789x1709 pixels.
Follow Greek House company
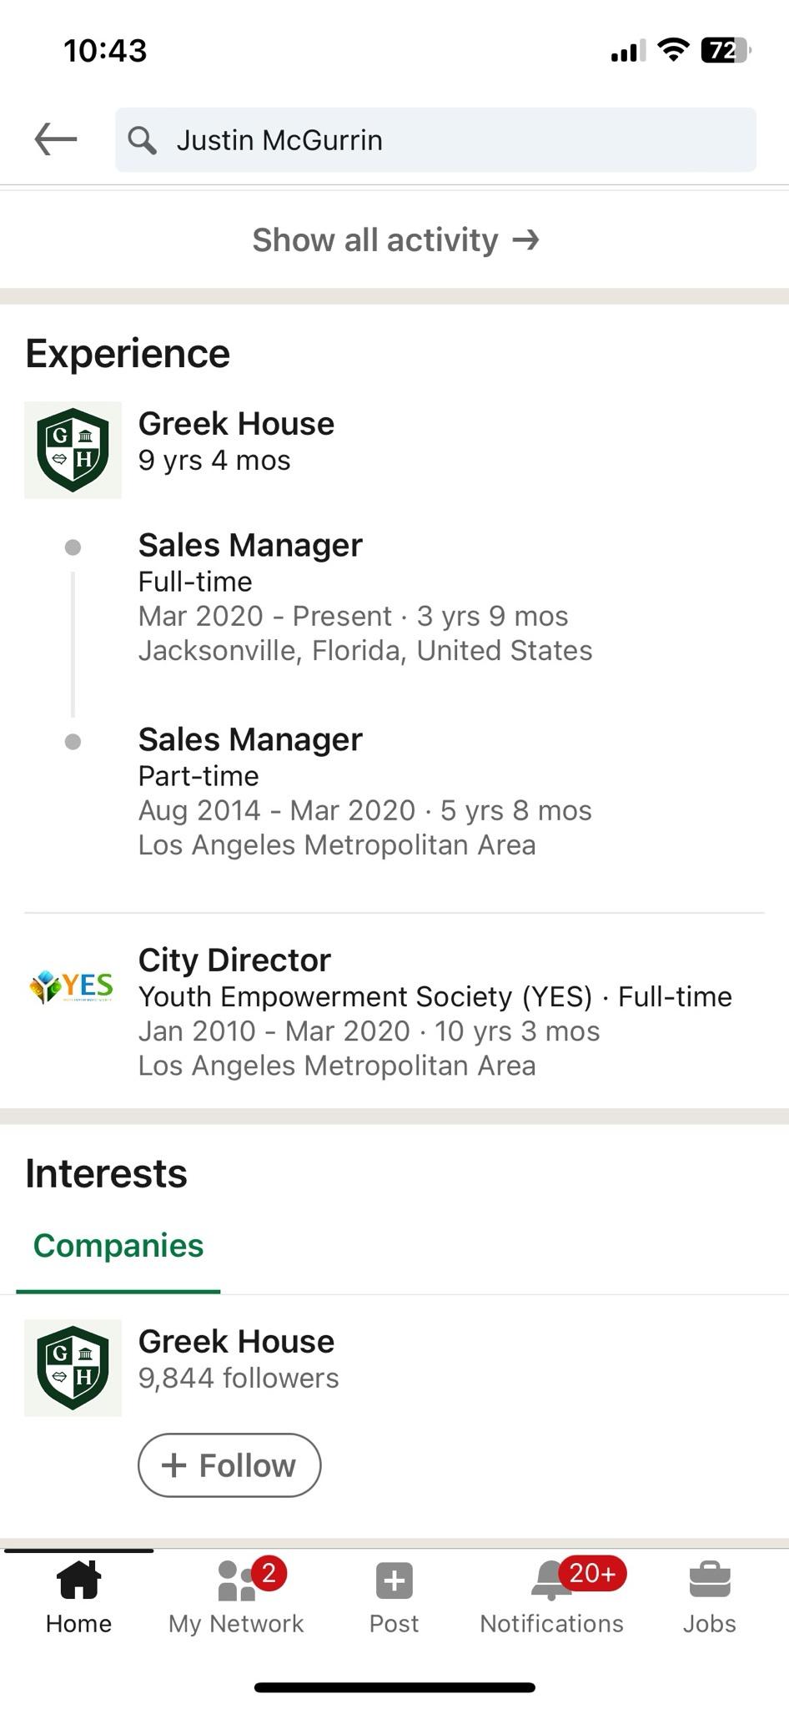pyautogui.click(x=229, y=1465)
